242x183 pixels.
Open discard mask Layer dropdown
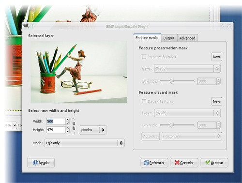coord(187,113)
